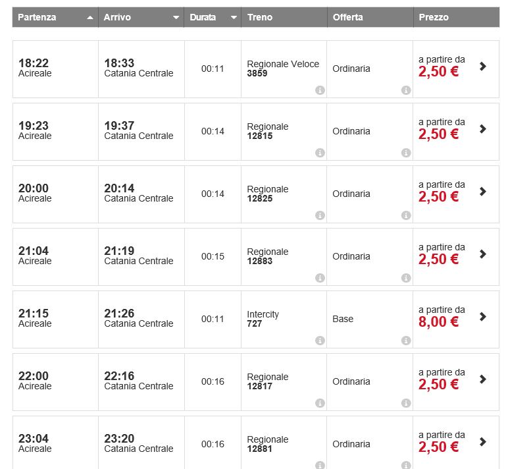View info icon for Regionale 12817 train
The image size is (506, 469).
point(320,403)
